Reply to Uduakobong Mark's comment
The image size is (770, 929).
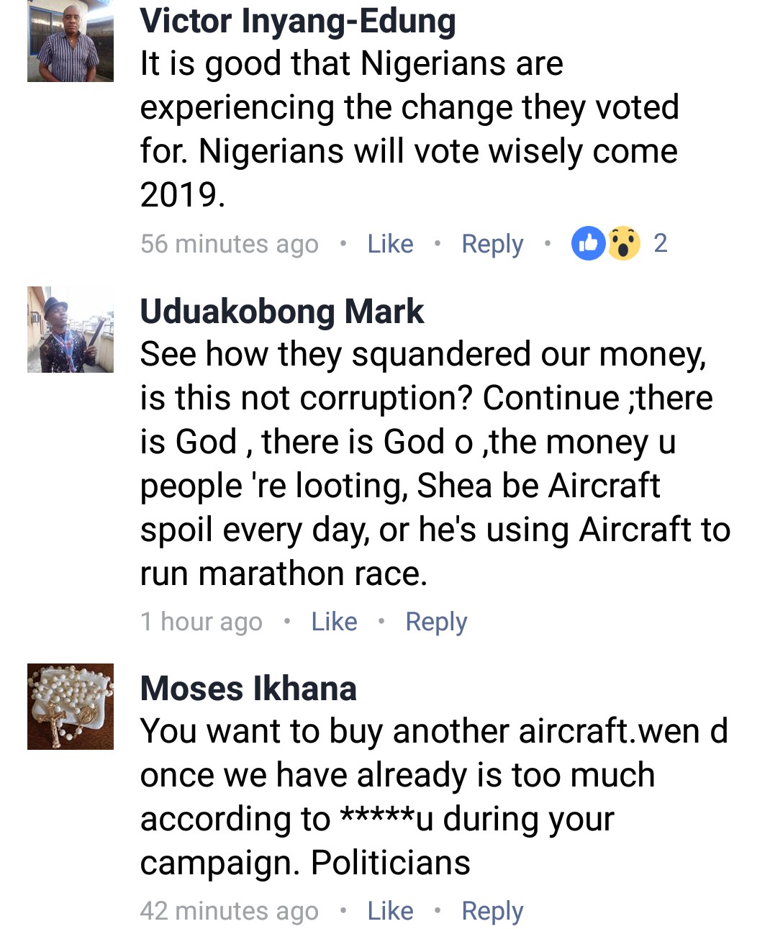tap(436, 622)
